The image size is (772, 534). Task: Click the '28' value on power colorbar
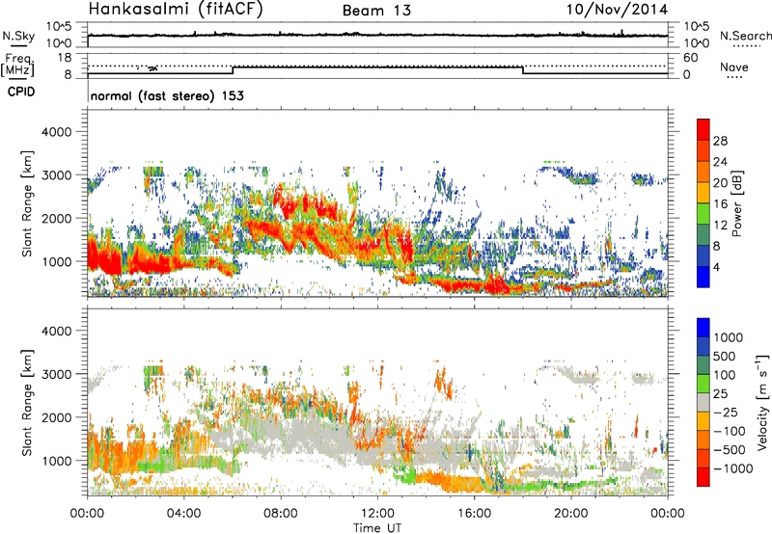[x=720, y=141]
